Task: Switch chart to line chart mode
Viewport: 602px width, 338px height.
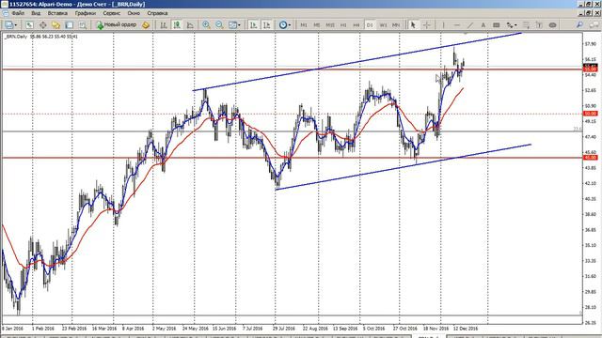Action: pos(190,25)
